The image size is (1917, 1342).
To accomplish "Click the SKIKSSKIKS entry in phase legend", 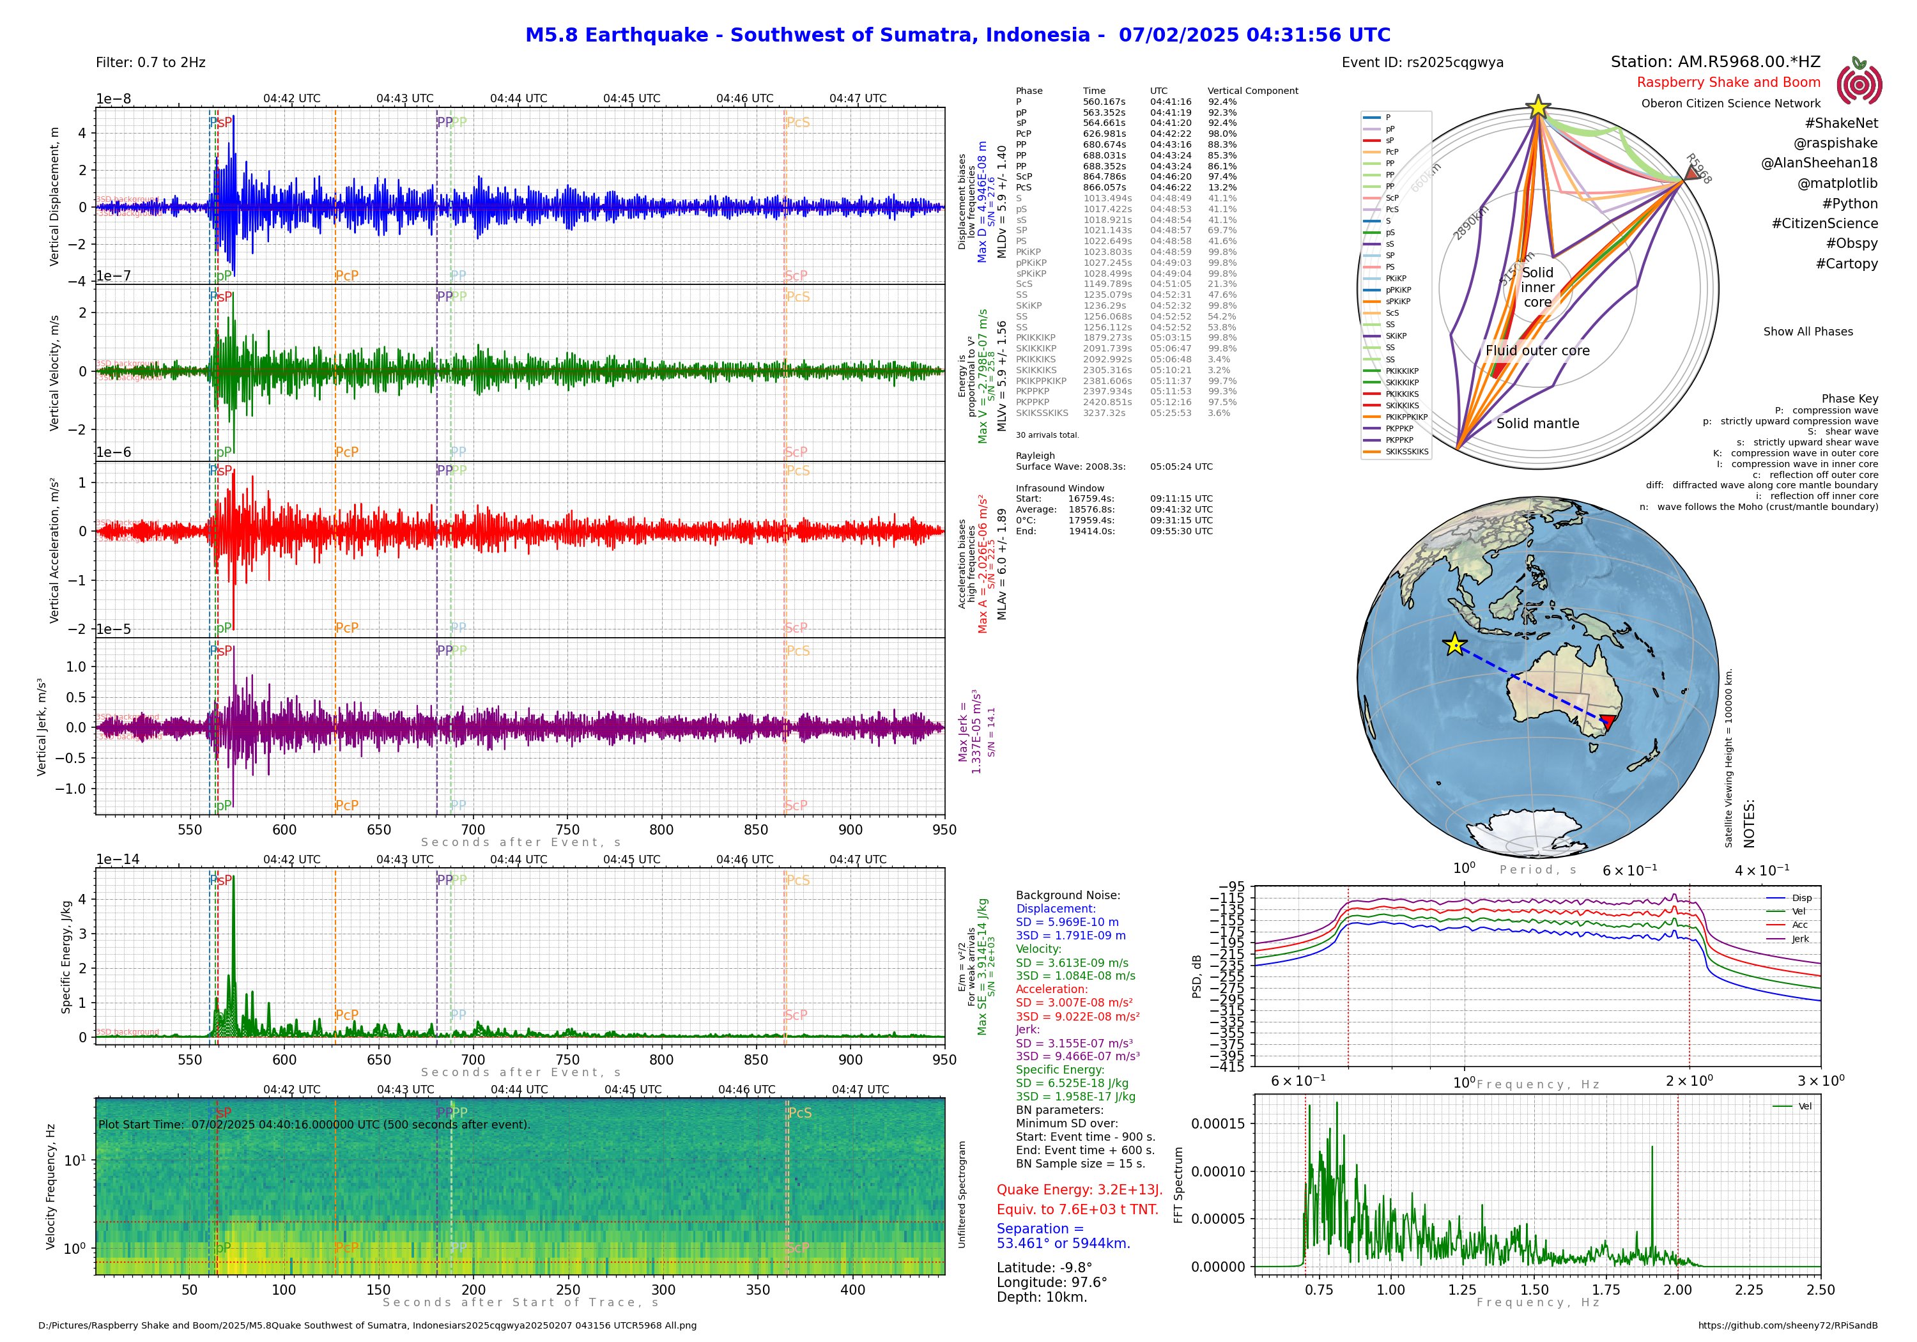I will (x=1407, y=452).
